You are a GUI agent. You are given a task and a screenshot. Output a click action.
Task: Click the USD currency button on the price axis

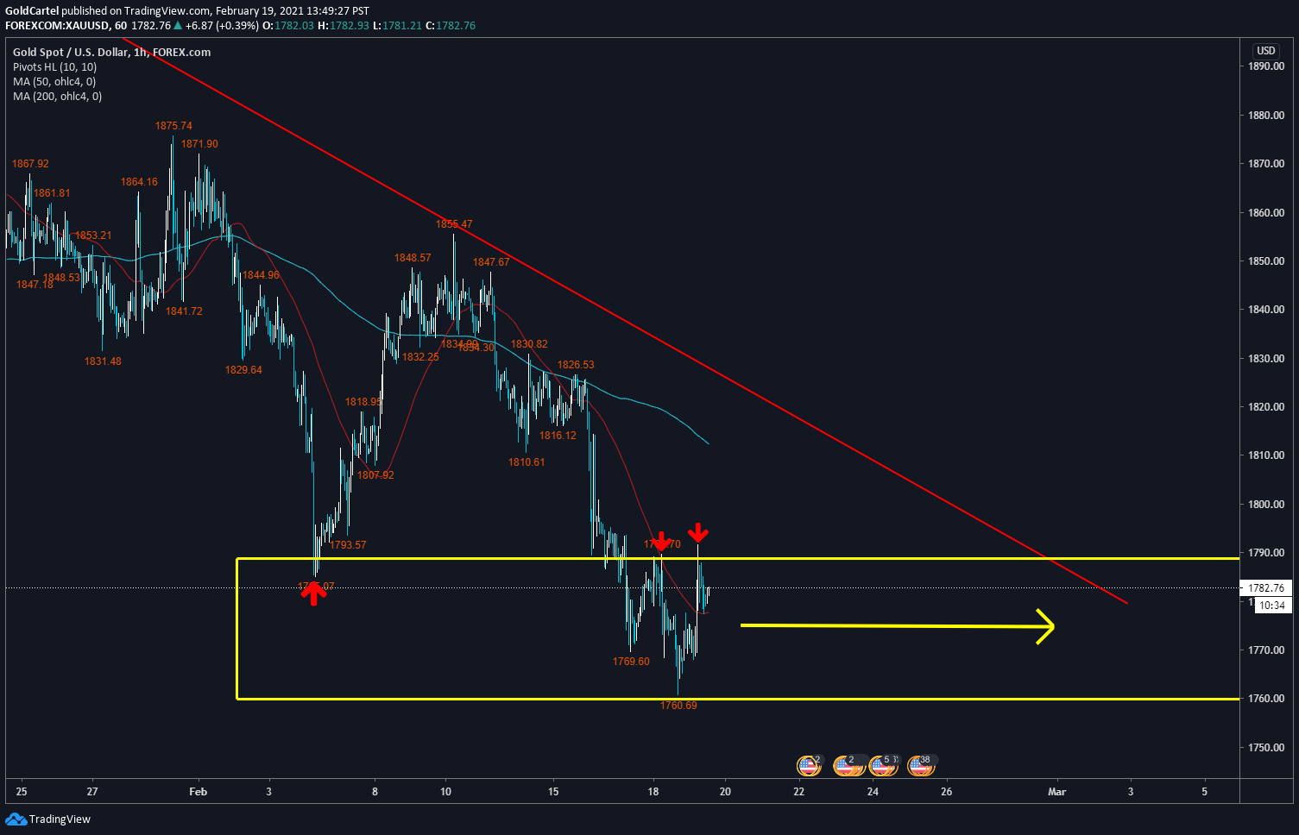pyautogui.click(x=1265, y=51)
